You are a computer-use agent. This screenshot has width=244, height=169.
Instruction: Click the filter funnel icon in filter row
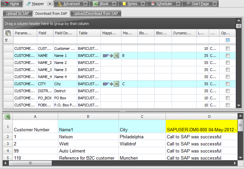6,40
